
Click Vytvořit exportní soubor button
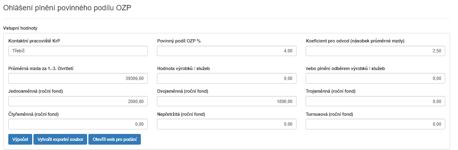[60, 139]
